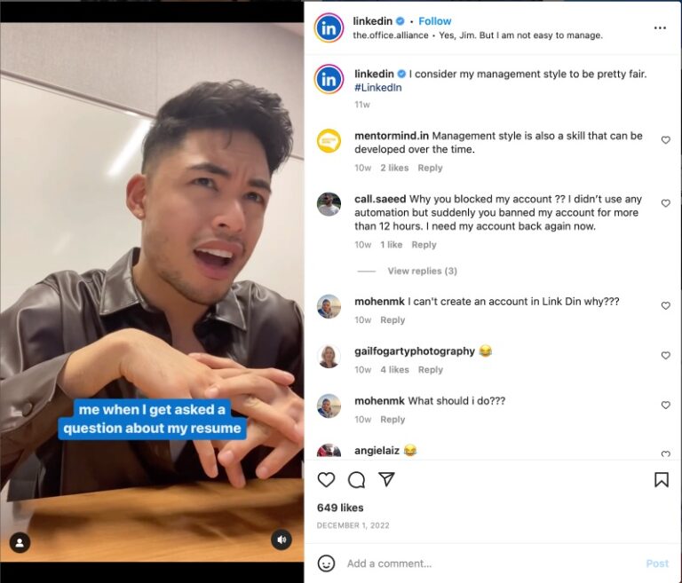This screenshot has height=583, width=682.
Task: Like gailfogartyphotography's comment
Action: 665,355
